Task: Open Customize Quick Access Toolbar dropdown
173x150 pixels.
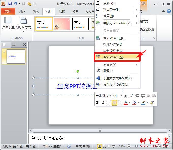Action: click(x=35, y=4)
